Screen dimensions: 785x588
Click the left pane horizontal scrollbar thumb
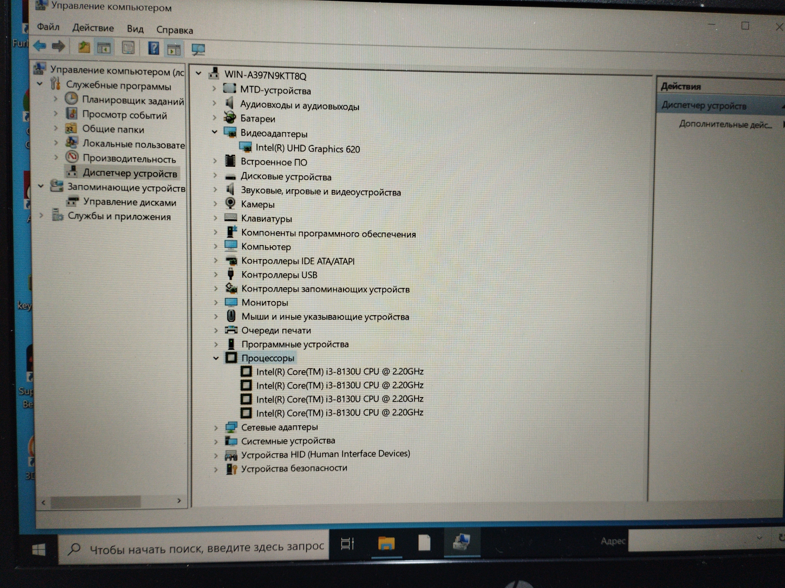(96, 501)
